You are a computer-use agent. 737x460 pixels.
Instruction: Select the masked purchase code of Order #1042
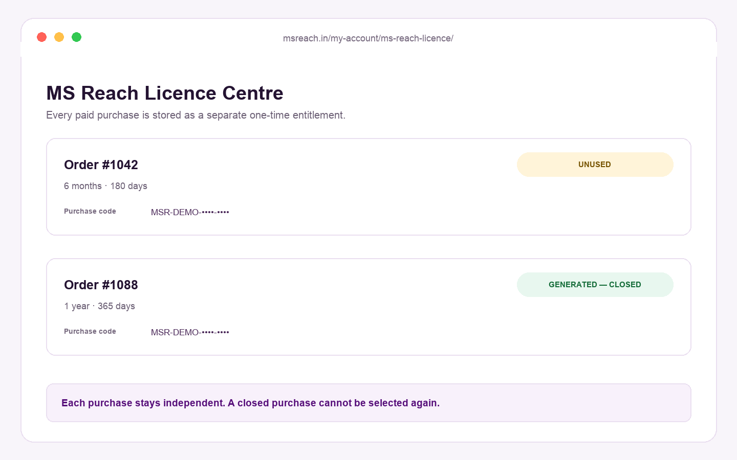(190, 212)
